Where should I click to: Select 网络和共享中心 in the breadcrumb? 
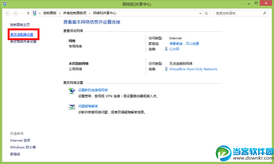pos(104,13)
